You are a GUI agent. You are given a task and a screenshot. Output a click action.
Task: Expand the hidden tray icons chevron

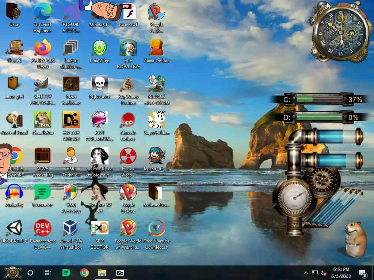pyautogui.click(x=306, y=273)
